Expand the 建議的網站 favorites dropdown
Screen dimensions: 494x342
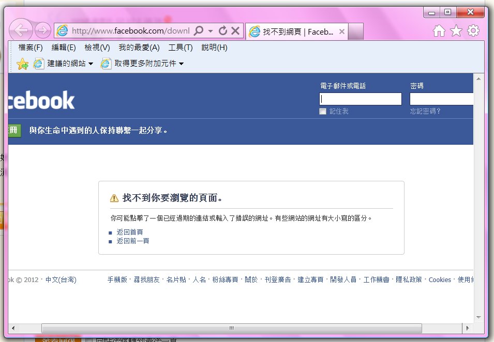click(91, 64)
